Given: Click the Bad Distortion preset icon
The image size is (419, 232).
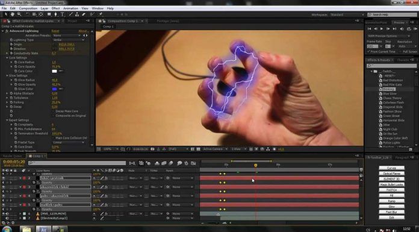Looking at the screenshot, I should point(381,80).
